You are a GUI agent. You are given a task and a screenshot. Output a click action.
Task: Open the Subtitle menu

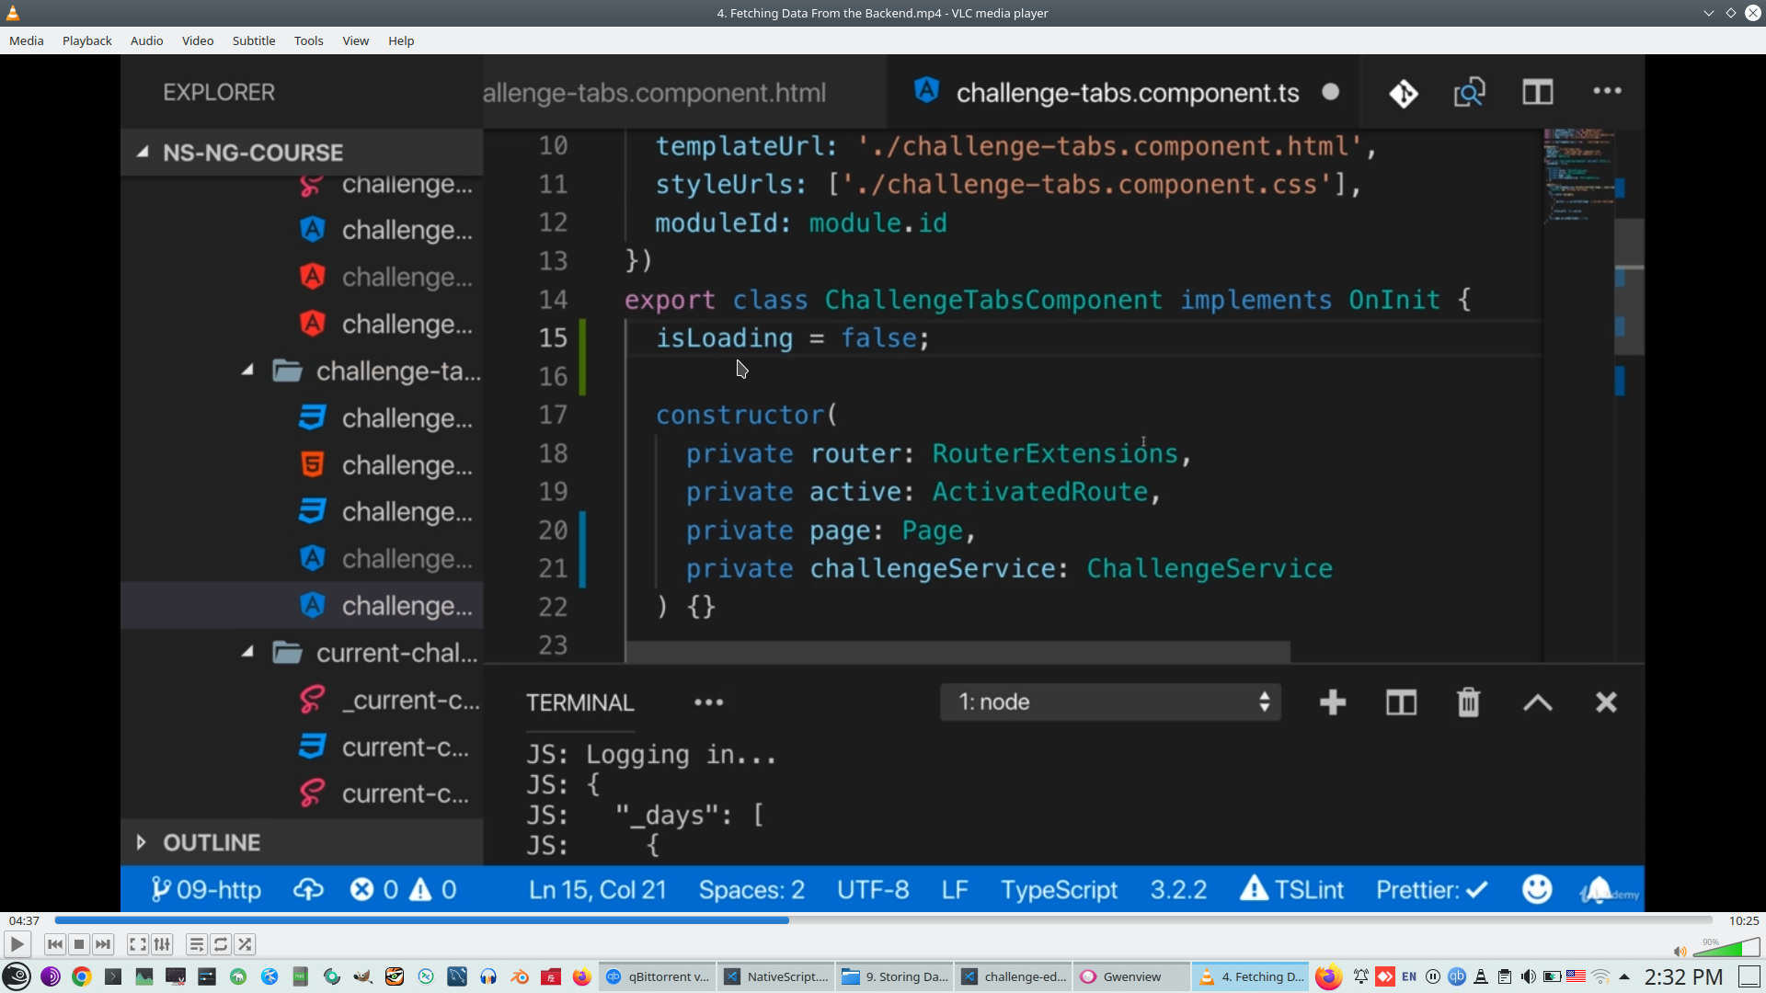pos(254,40)
